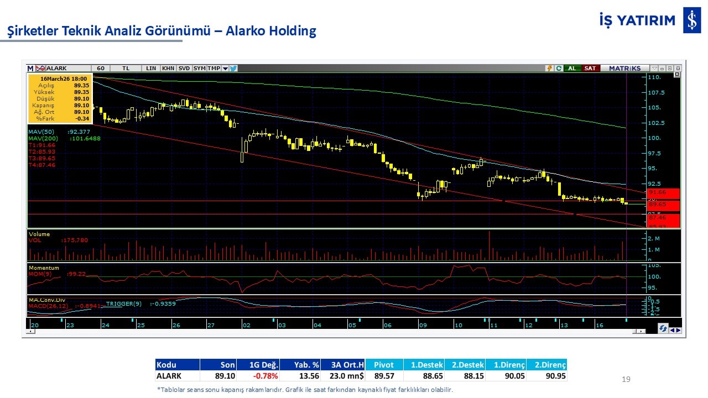
Task: Click the lightning bolt quick-order icon
Action: tap(550, 69)
